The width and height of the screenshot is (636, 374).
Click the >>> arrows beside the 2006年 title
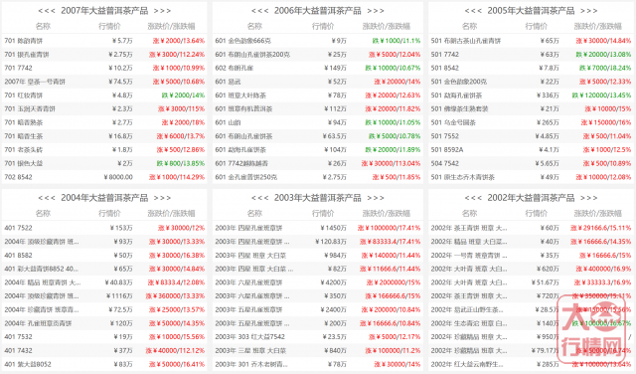click(376, 11)
